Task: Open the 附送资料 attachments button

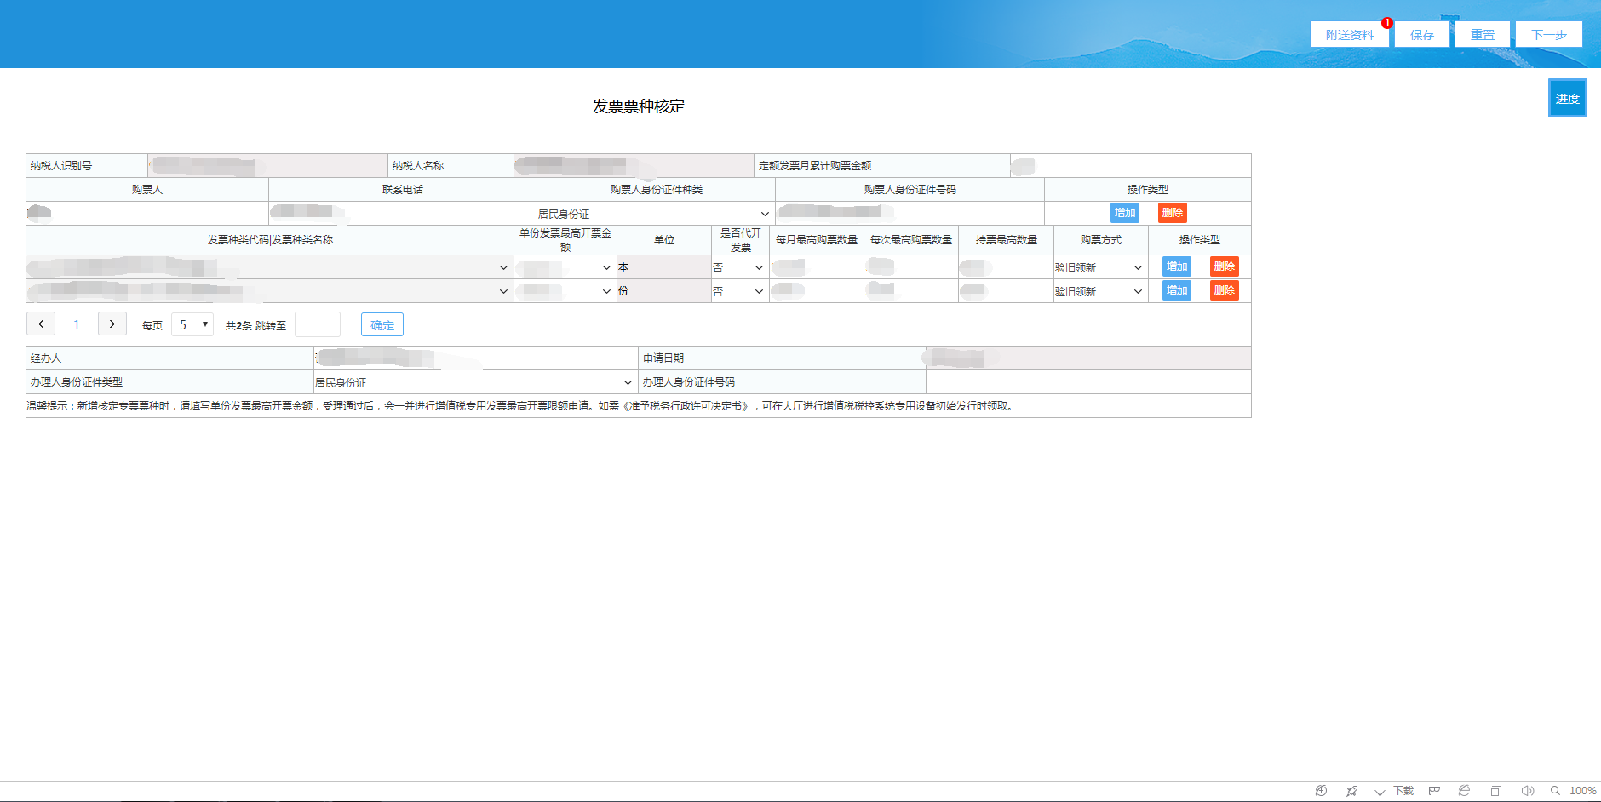Action: coord(1350,34)
